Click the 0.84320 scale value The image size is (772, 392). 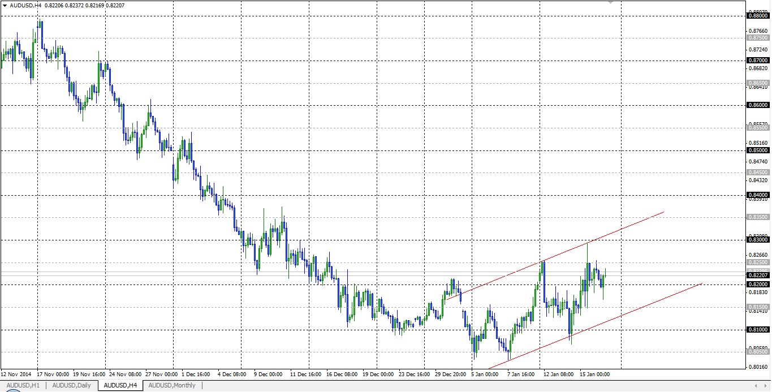757,180
